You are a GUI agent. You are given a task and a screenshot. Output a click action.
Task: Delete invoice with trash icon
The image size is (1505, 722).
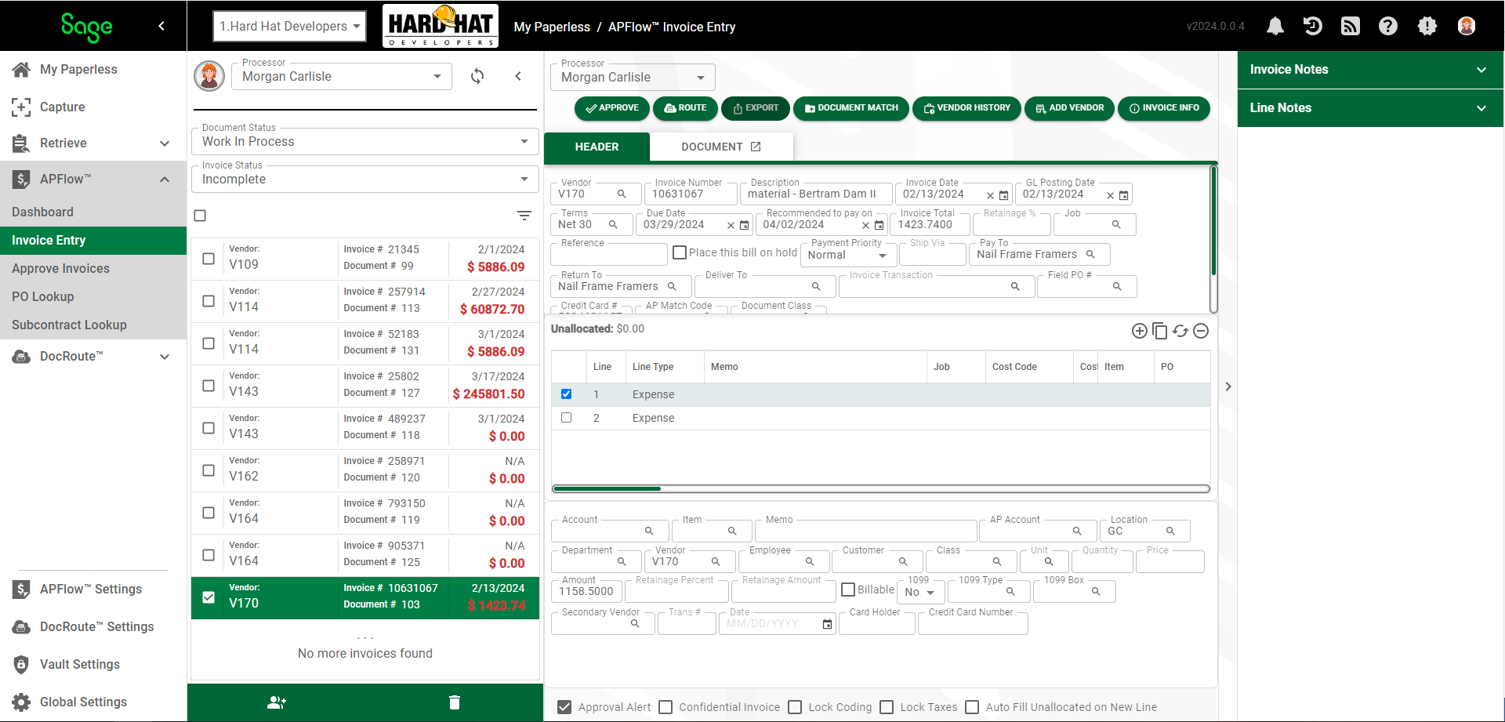coord(455,702)
